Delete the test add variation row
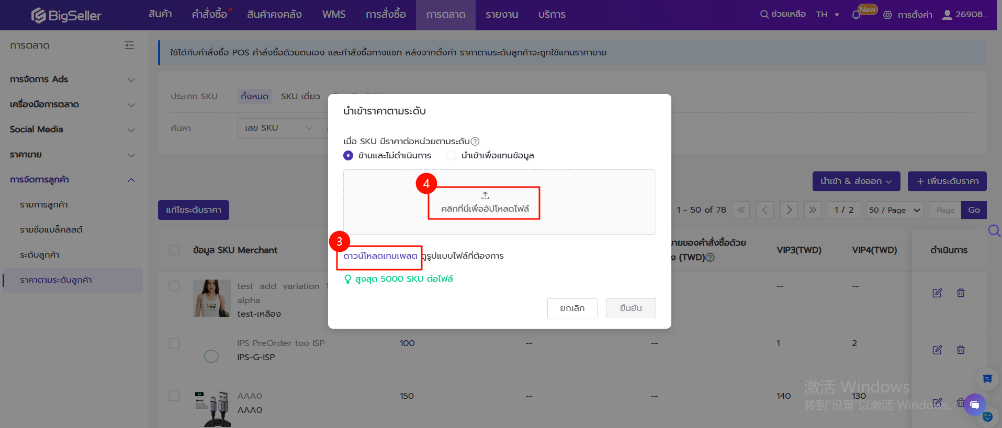This screenshot has width=1002, height=428. coord(961,293)
